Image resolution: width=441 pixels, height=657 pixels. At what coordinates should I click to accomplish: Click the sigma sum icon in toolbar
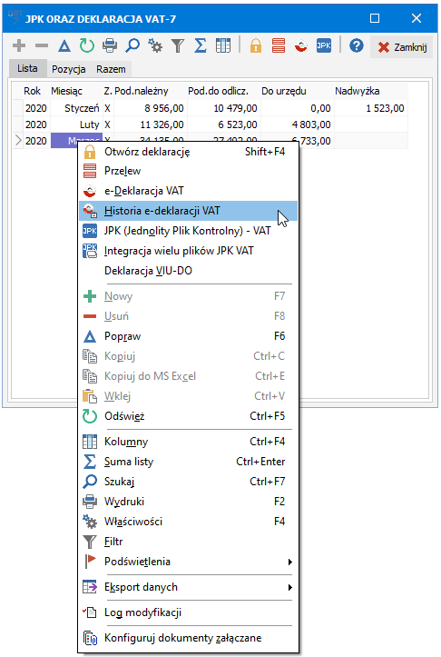point(201,45)
